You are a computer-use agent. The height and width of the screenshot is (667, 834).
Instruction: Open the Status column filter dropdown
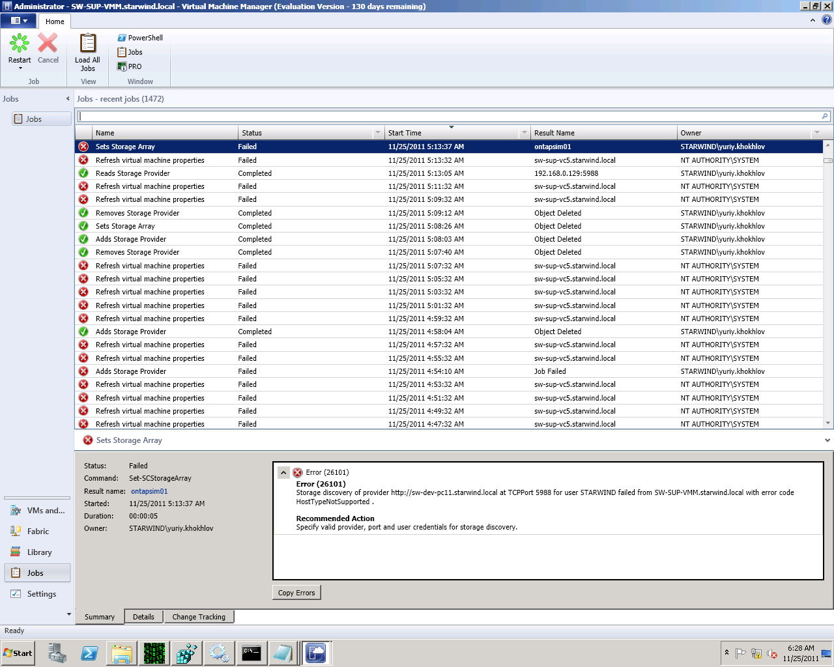[377, 133]
